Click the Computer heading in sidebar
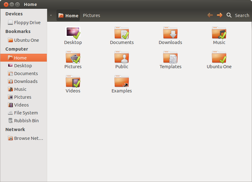The height and width of the screenshot is (182, 252). coord(17,49)
